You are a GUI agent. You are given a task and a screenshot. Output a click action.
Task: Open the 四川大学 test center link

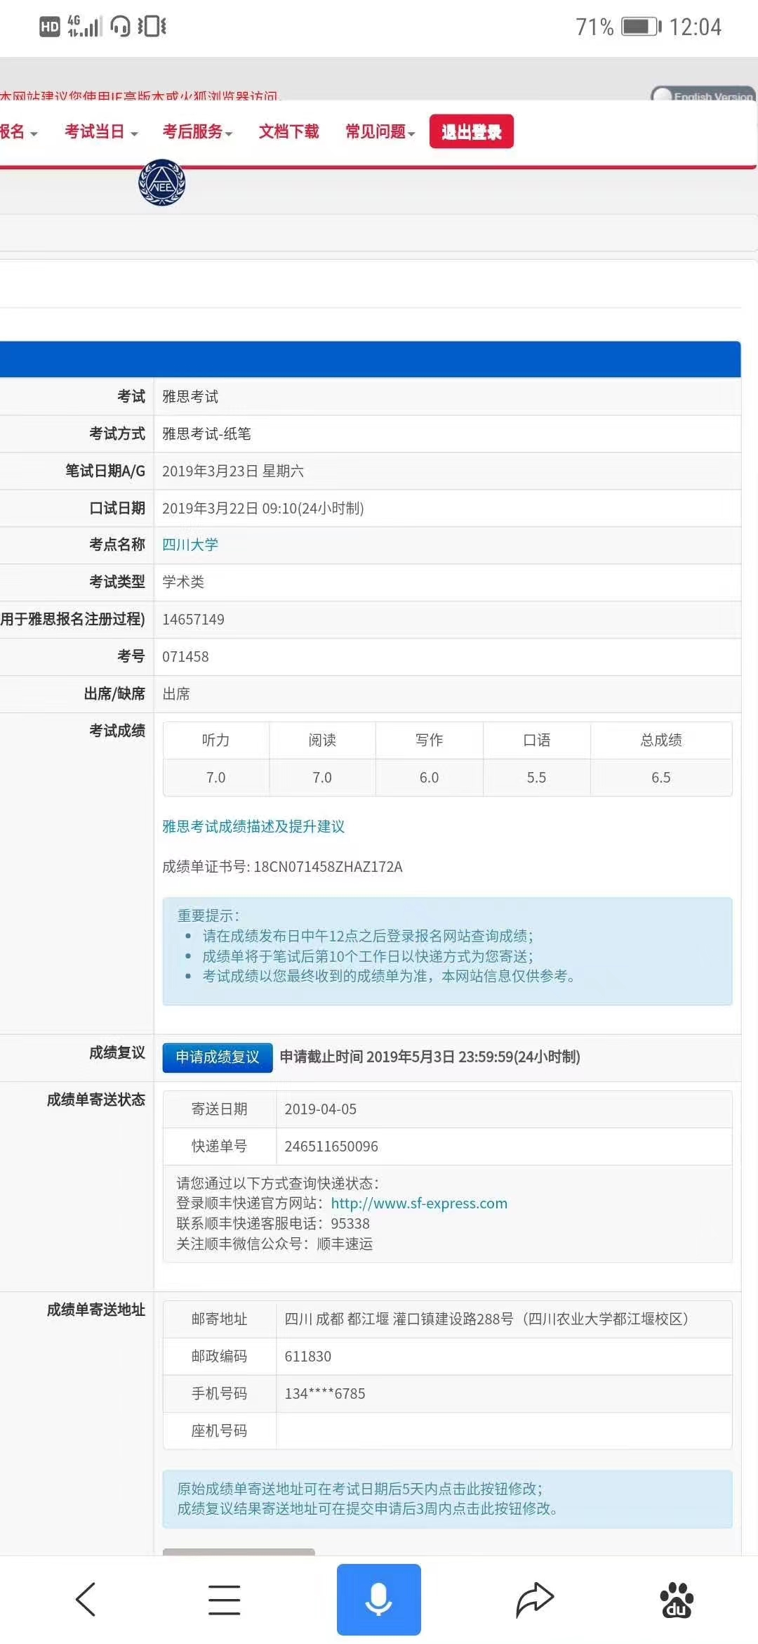tap(190, 544)
